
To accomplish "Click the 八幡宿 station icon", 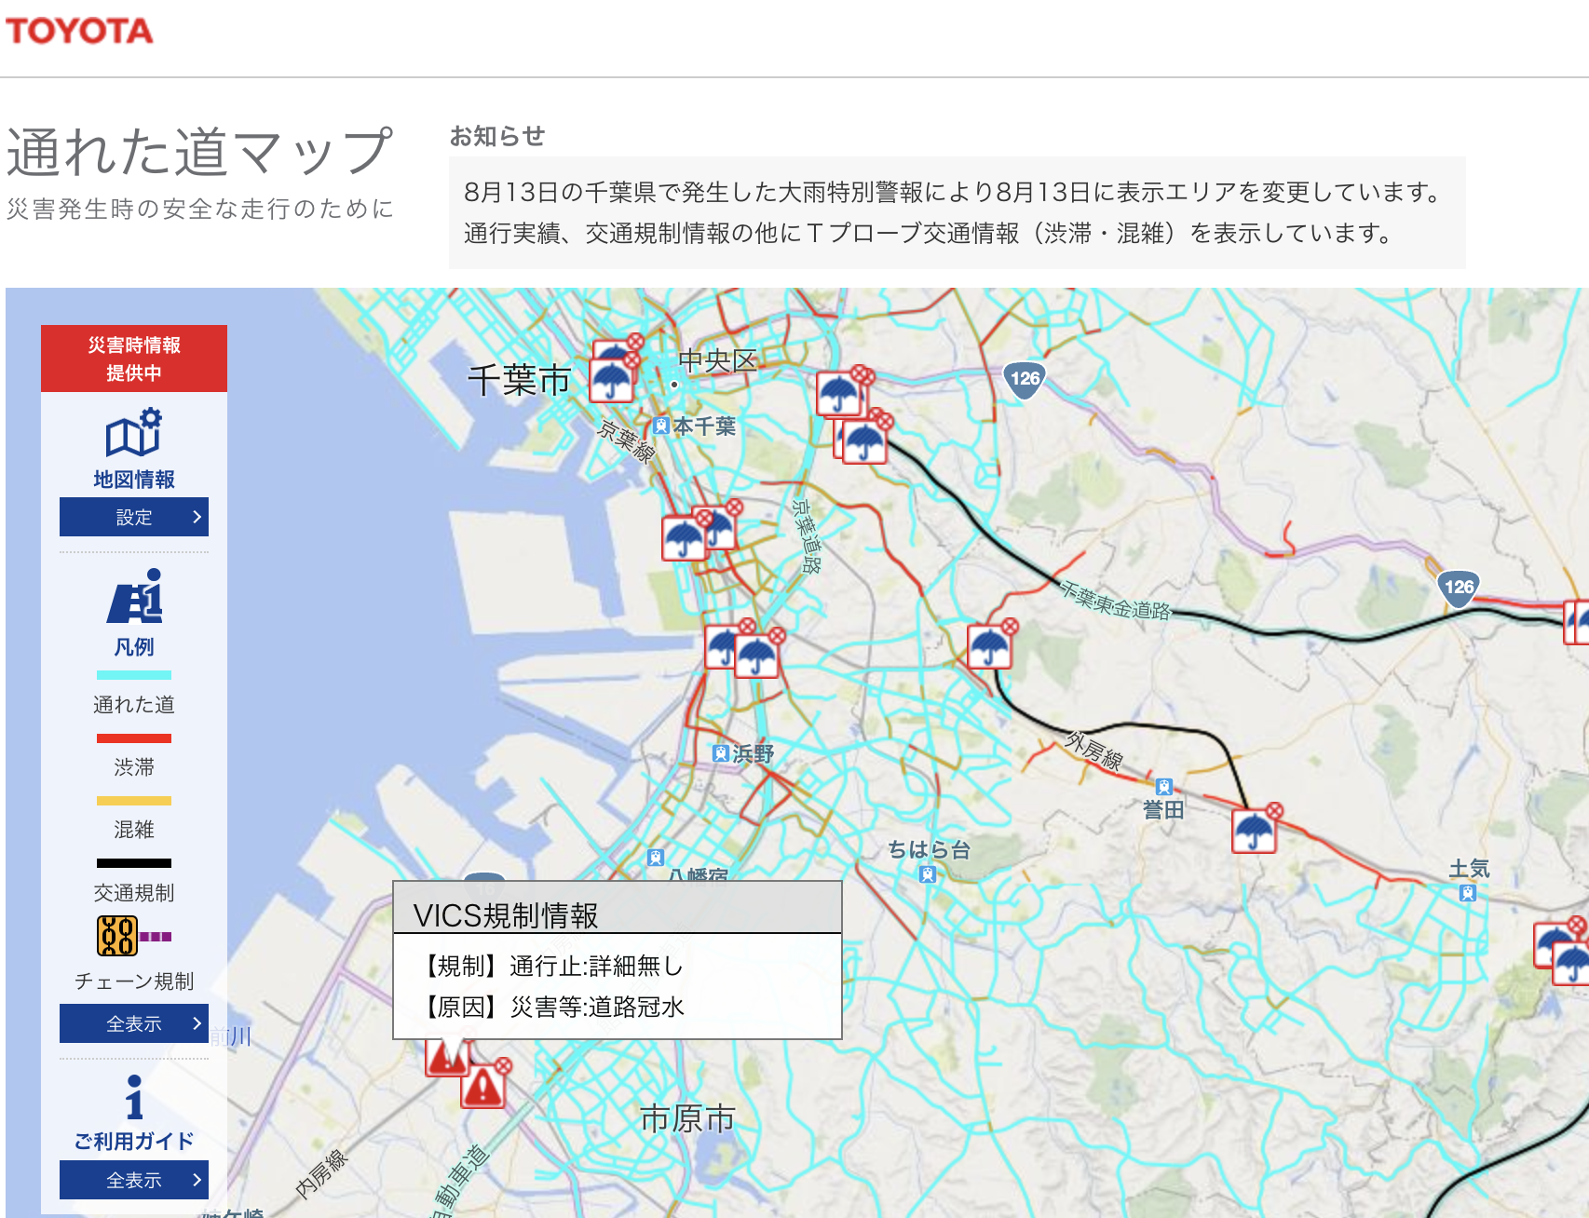I will coord(656,858).
